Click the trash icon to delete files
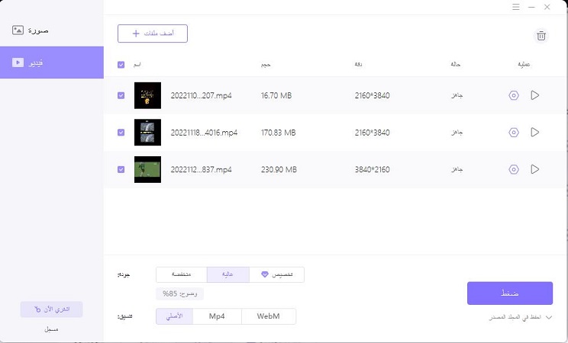Screen dimensions: 568x343 point(541,35)
